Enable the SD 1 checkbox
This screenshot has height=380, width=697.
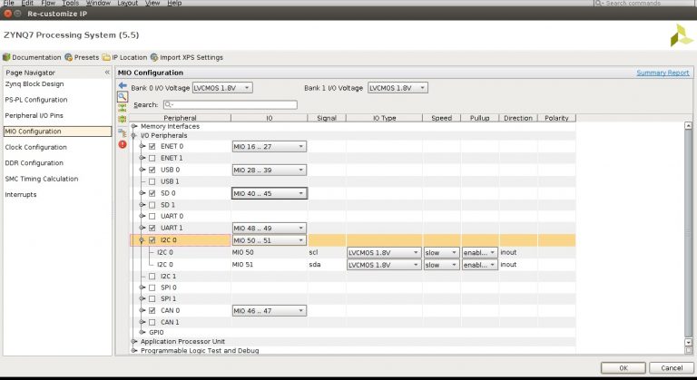pos(152,204)
